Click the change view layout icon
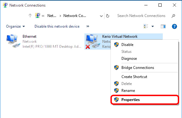This screenshot has height=118, width=182. 146,26
